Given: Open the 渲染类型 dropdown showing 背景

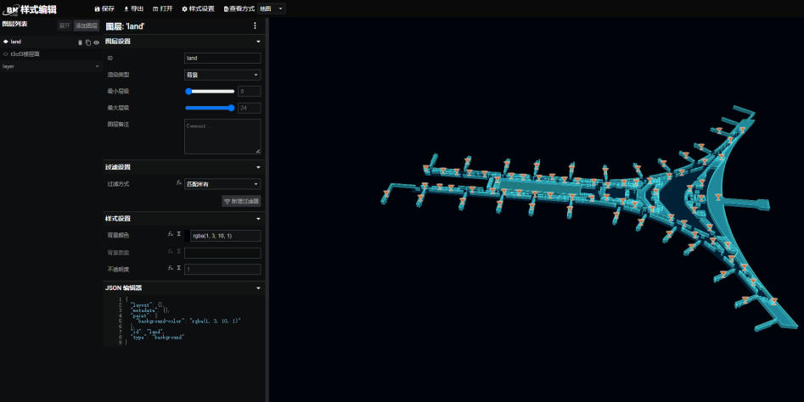Looking at the screenshot, I should [222, 75].
